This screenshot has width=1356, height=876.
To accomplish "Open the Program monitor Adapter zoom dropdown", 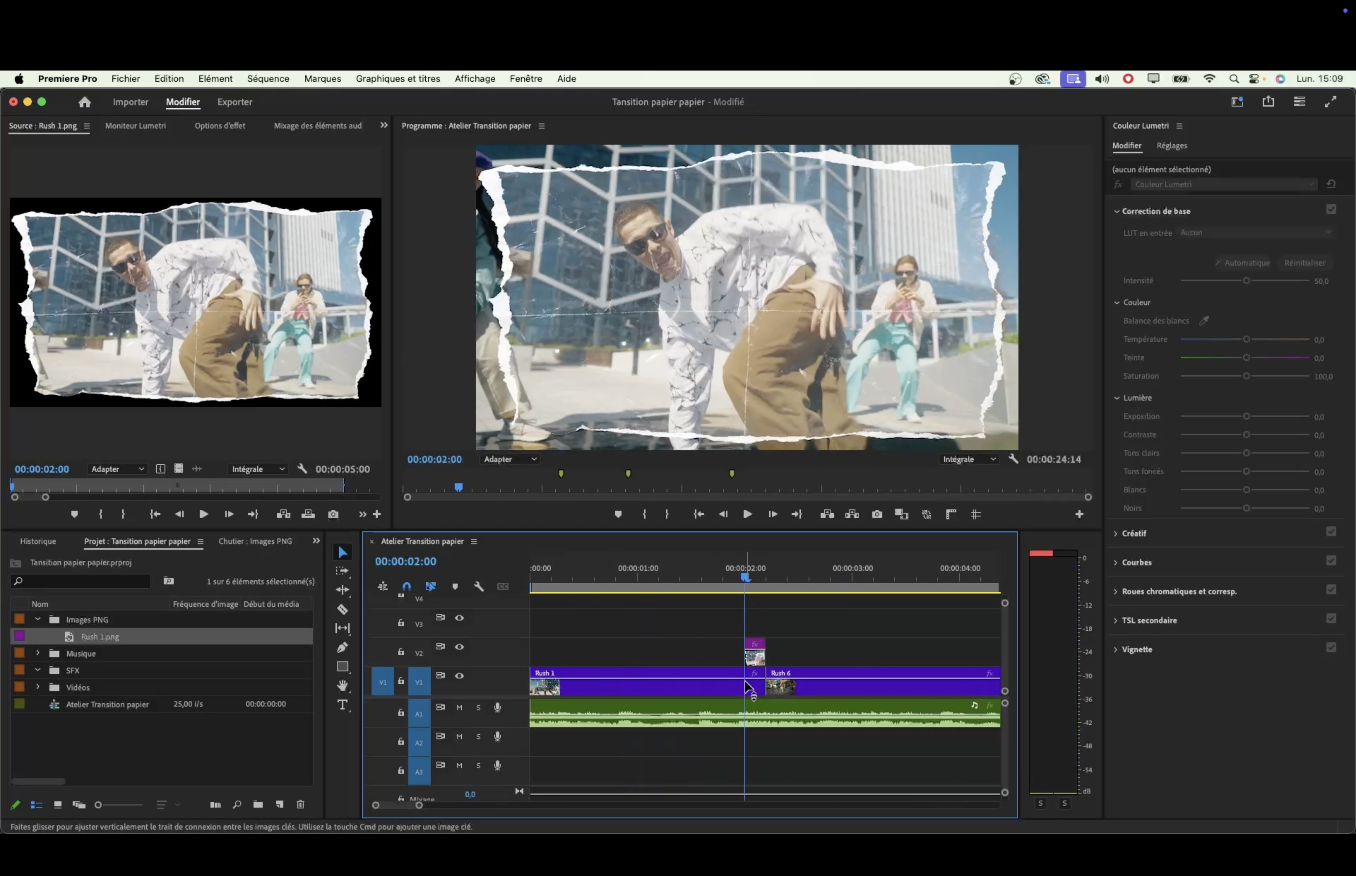I will click(x=510, y=459).
